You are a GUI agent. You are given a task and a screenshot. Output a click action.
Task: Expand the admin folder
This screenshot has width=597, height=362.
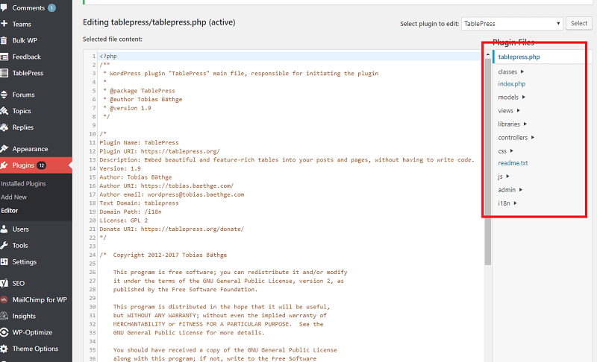tap(510, 190)
